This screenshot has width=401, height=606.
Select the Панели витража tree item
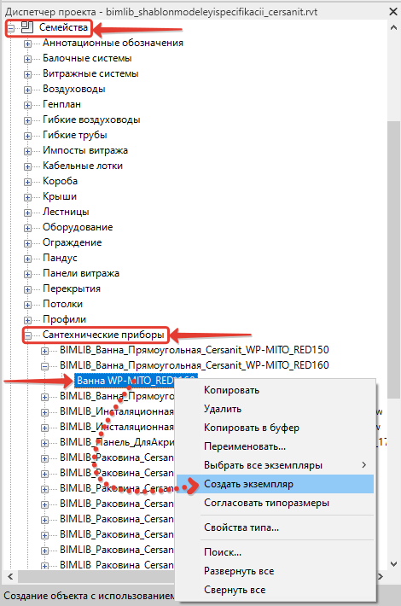(81, 273)
